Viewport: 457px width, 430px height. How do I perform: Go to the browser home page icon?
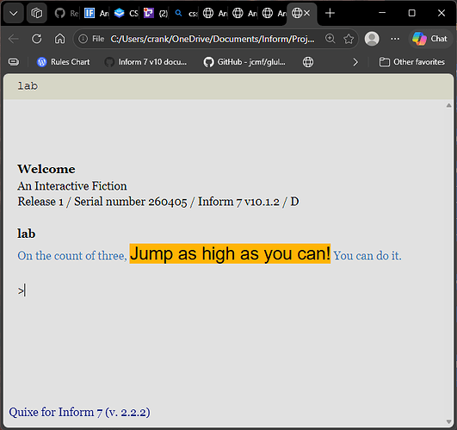[59, 39]
